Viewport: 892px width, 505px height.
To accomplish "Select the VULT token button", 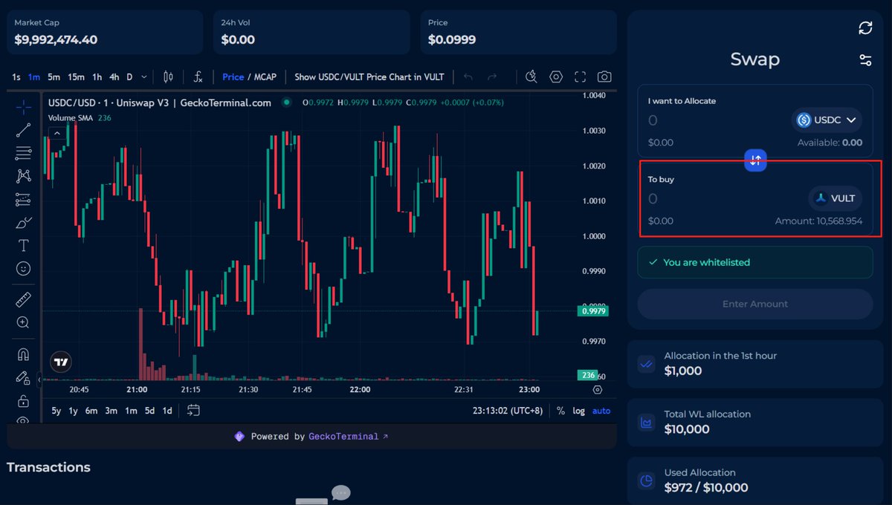I will point(835,198).
